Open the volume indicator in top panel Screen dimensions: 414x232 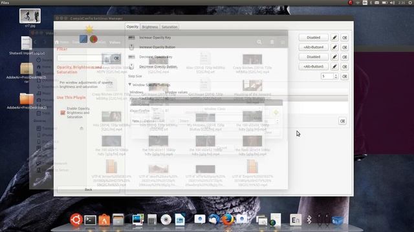tap(393, 3)
